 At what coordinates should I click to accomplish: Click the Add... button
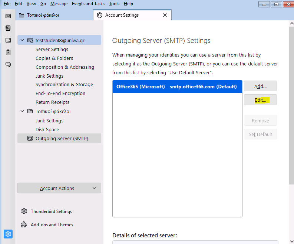[260, 86]
